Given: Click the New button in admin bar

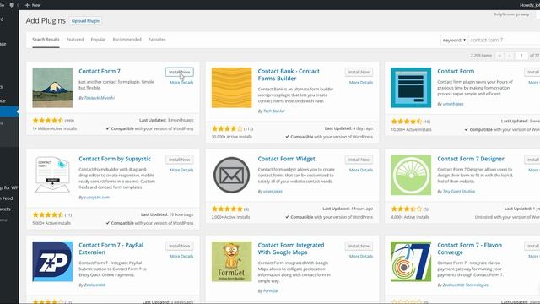Looking at the screenshot, I should click(33, 5).
